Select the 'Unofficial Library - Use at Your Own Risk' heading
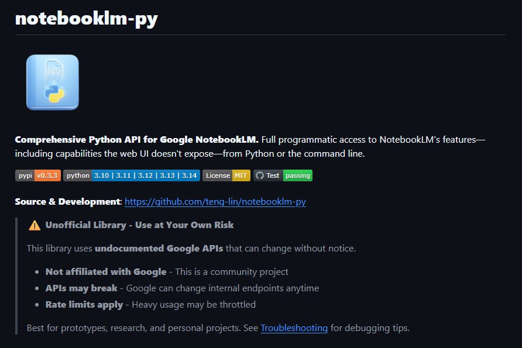522x348 pixels. (139, 225)
